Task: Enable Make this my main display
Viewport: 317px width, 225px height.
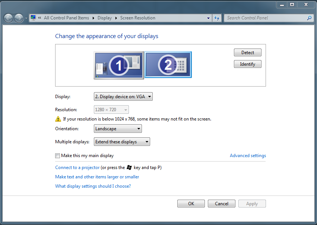Action: pos(57,156)
